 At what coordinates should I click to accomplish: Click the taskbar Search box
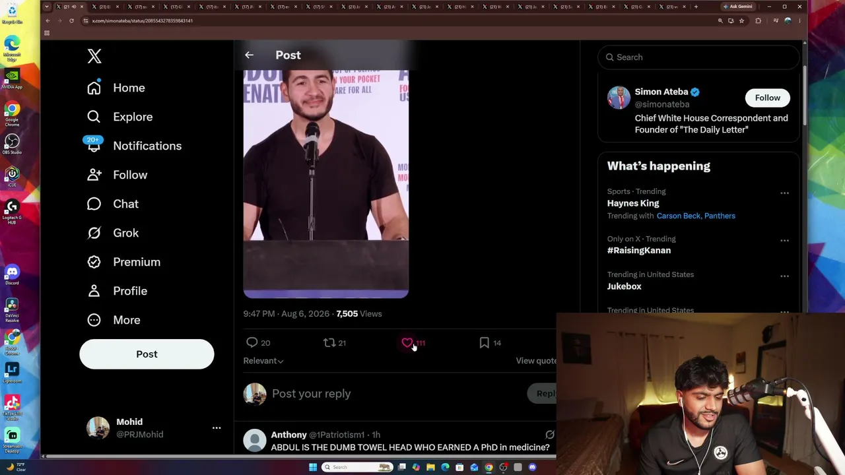[x=356, y=467]
